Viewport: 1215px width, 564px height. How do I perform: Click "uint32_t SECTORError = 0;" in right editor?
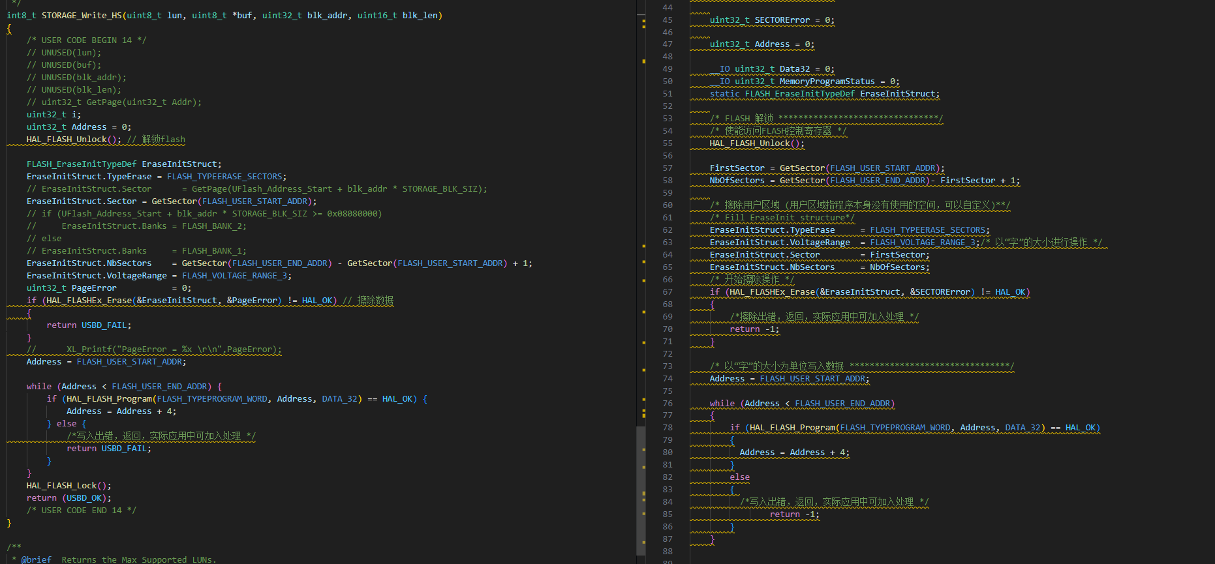coord(772,20)
